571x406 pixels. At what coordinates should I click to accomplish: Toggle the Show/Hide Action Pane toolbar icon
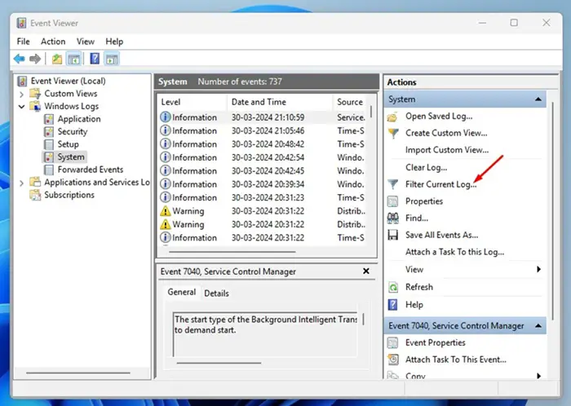tap(112, 59)
